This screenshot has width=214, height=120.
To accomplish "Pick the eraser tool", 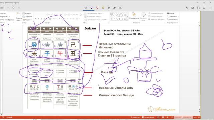I will [109, 8].
